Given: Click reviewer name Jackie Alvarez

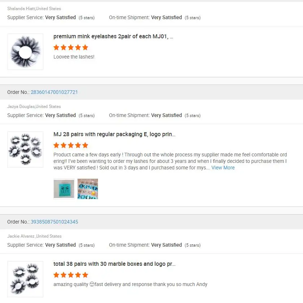Looking at the screenshot, I should point(21,236).
